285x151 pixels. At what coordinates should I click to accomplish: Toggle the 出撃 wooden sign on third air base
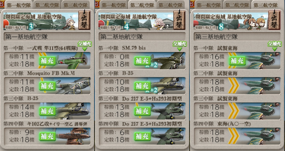274,20
